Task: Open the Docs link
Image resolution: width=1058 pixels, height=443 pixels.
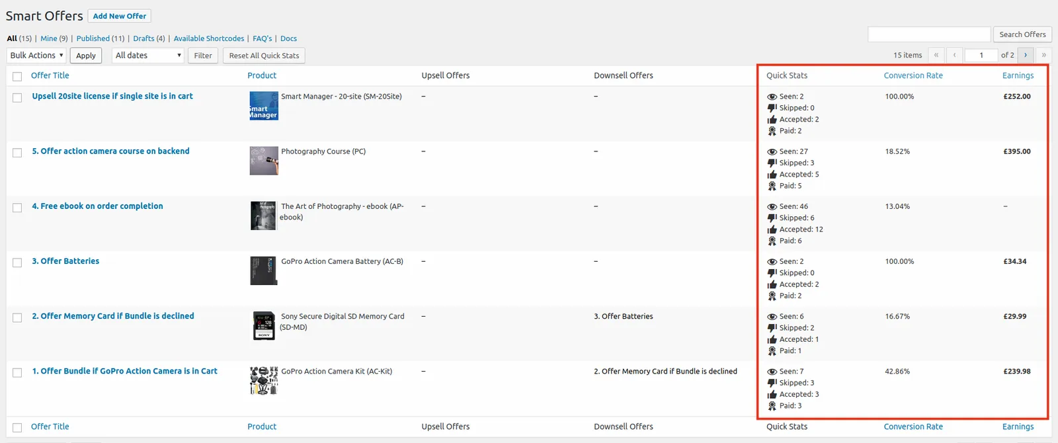Action: [x=288, y=38]
